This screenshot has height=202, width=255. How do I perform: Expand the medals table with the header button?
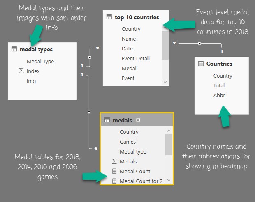tap(138, 120)
